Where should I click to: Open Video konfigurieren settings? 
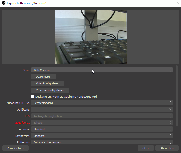point(48,83)
